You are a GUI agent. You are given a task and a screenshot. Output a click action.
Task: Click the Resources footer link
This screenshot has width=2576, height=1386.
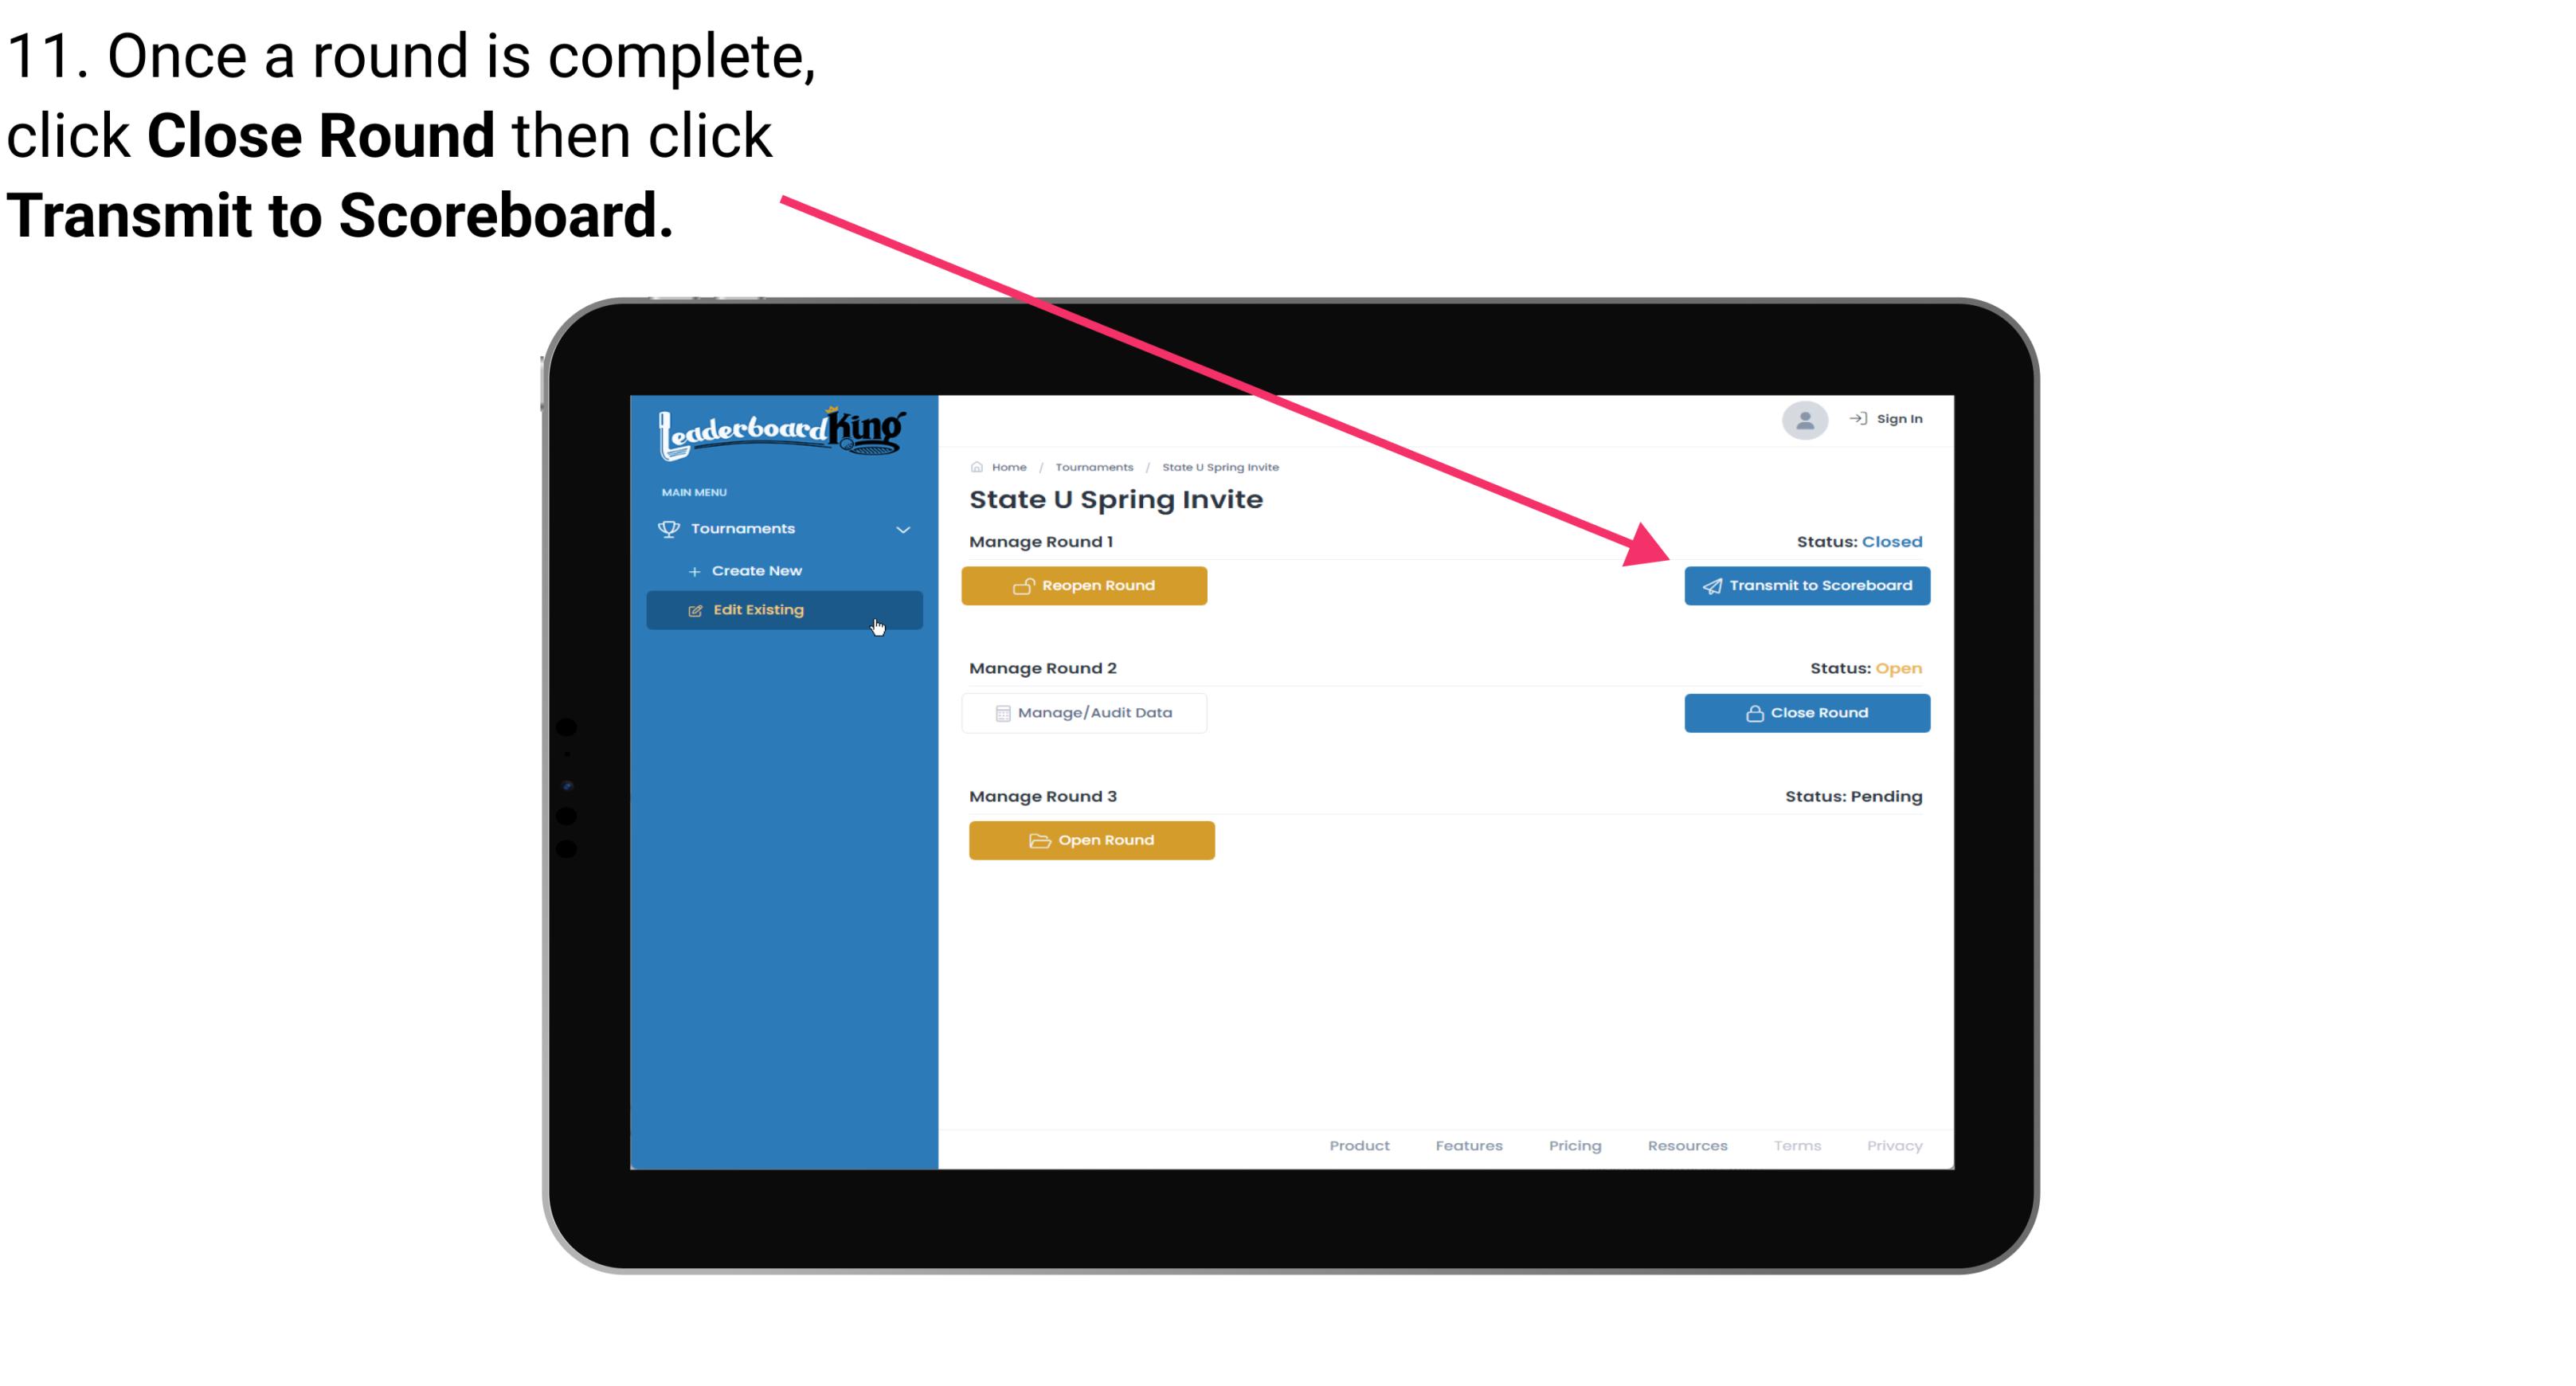coord(1687,1145)
